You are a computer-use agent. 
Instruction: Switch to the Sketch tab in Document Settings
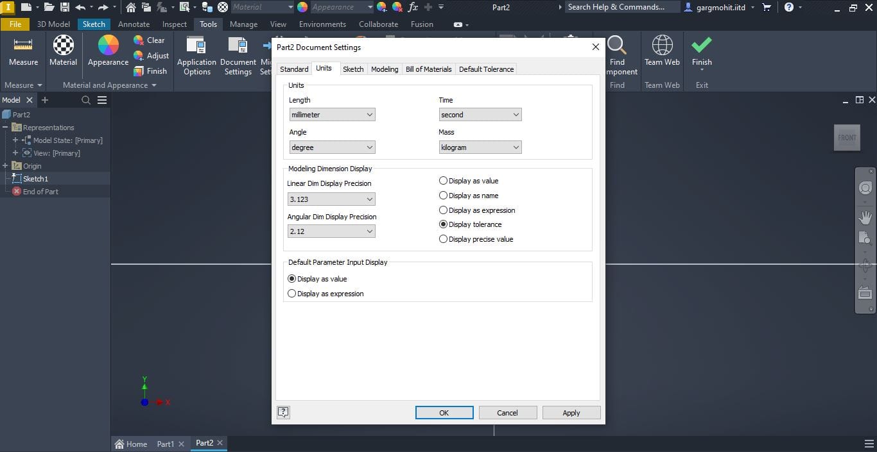tap(353, 69)
